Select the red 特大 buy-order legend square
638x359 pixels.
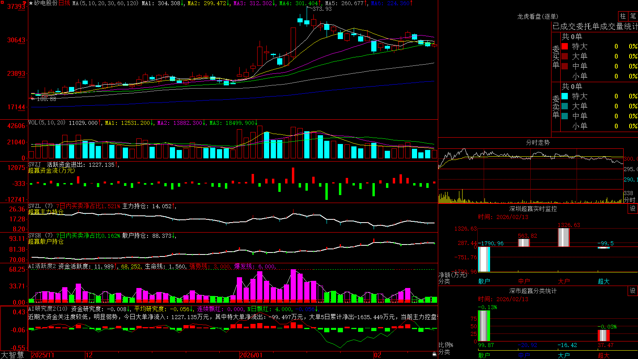click(x=565, y=46)
